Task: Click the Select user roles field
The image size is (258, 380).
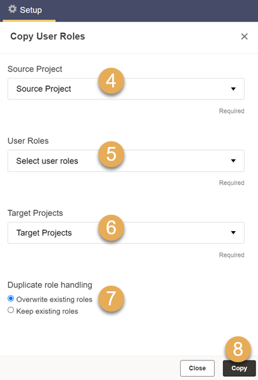Action: click(x=126, y=161)
